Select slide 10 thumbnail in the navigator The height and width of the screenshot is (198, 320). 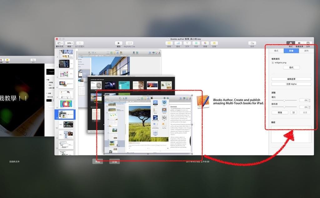coord(66,124)
